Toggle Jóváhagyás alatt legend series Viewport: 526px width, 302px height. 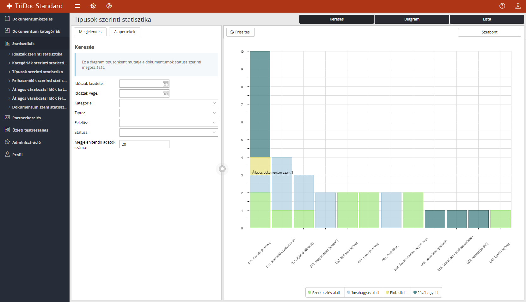(363, 293)
